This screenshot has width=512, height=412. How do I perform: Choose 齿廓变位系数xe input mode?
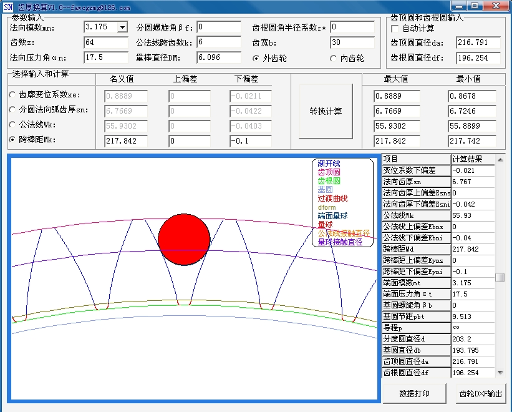(x=12, y=95)
